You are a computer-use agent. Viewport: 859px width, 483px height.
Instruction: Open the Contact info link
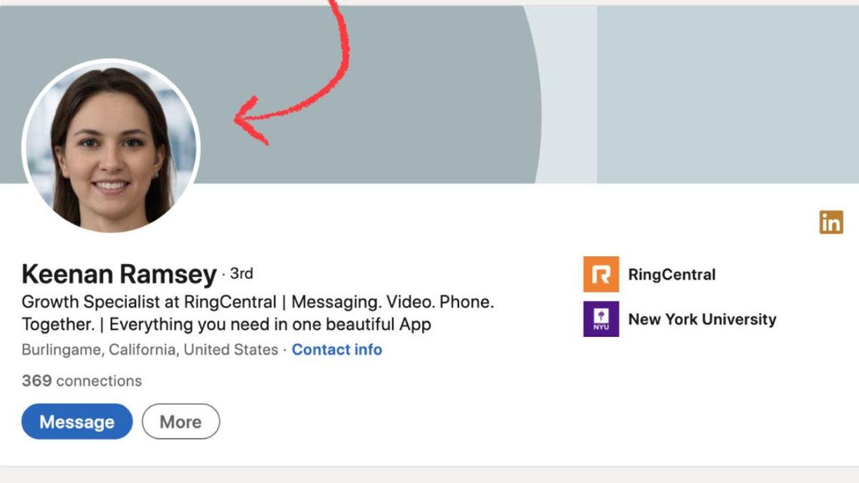pos(336,350)
